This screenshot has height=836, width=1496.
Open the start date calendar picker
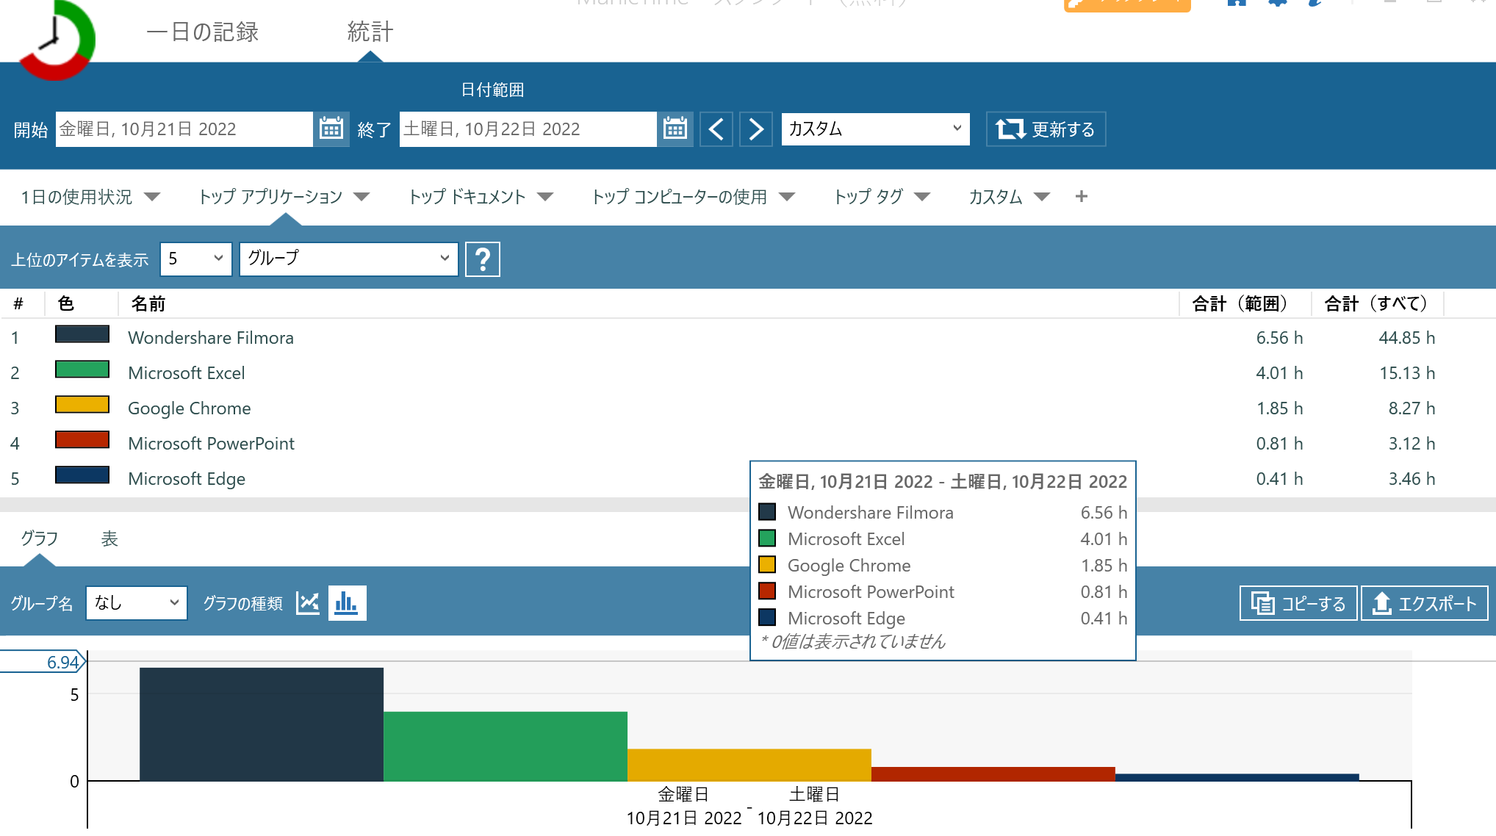pyautogui.click(x=331, y=129)
